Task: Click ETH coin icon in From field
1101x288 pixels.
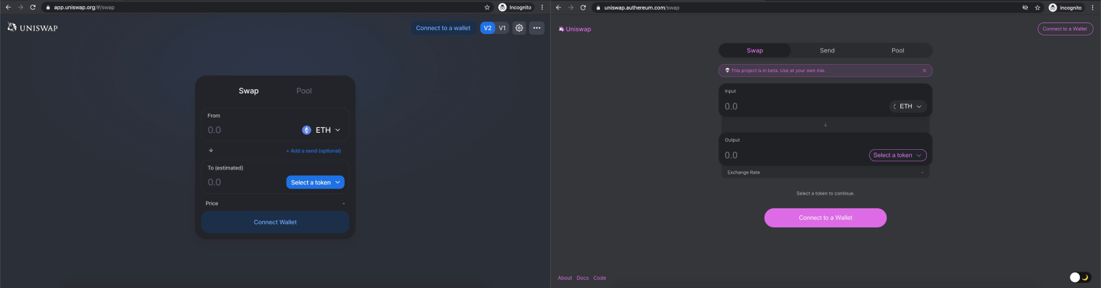Action: click(306, 130)
